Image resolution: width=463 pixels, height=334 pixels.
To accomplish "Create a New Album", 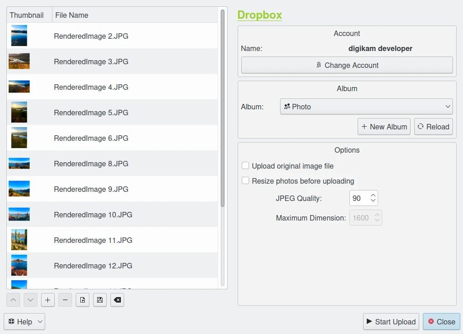I will (384, 127).
